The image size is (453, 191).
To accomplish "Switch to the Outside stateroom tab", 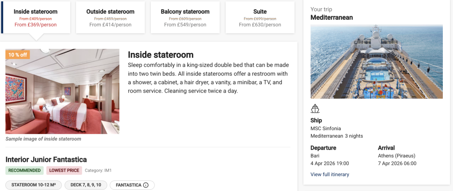I will (110, 17).
